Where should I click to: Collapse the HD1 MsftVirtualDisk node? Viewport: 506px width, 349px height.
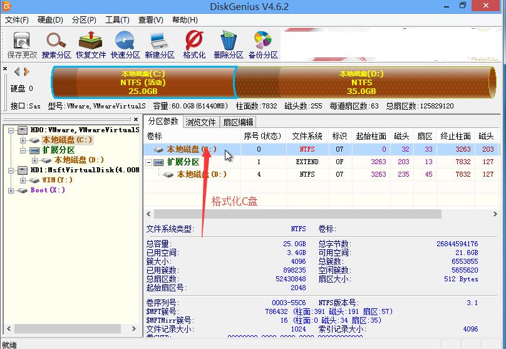11,170
